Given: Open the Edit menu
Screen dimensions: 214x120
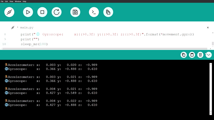Looking at the screenshot, I should click(x=7, y=1).
